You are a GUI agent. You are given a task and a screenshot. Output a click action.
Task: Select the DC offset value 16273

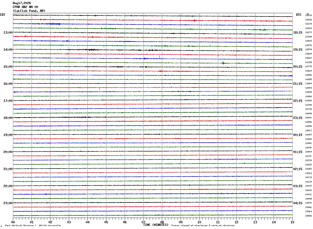click(x=308, y=33)
